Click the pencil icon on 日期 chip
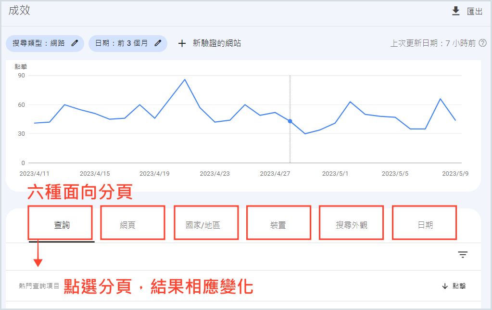This screenshot has width=492, height=310. [158, 43]
